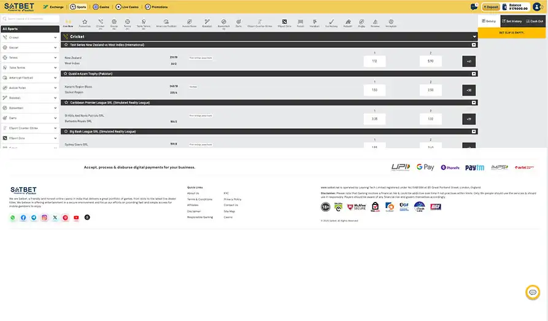The image size is (548, 321).
Task: Open Responsible Gaming footer link
Action: pyautogui.click(x=200, y=217)
